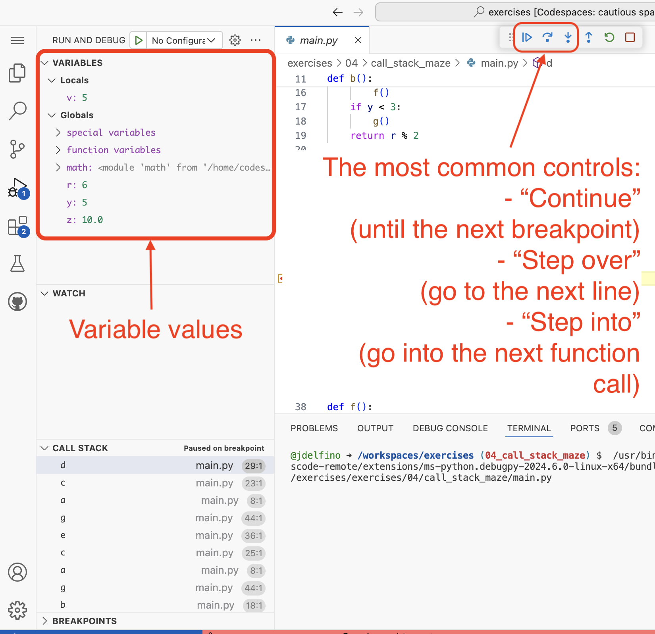Open the Source Control view
Image resolution: width=655 pixels, height=634 pixels.
[17, 149]
